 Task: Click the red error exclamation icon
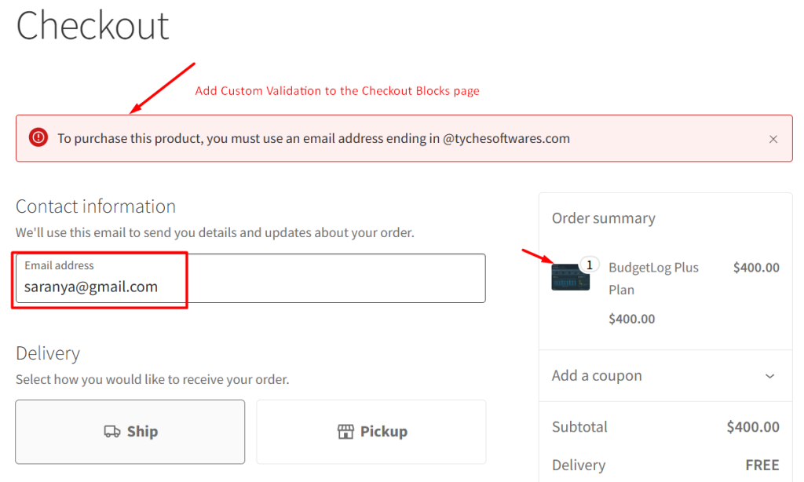[38, 138]
